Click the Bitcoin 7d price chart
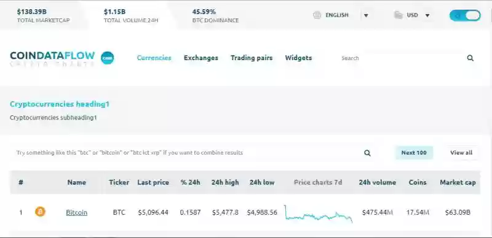The image size is (492, 238). [x=318, y=213]
